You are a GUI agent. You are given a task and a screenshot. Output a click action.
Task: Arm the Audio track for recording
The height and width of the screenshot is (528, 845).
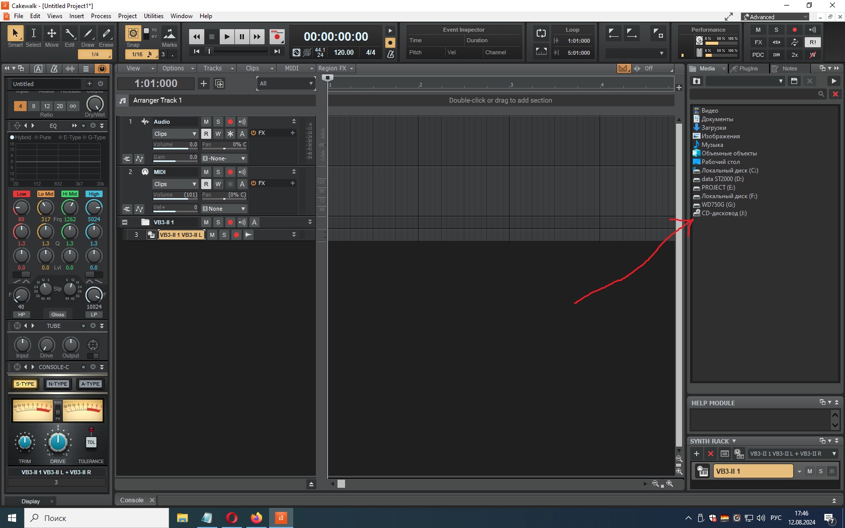click(x=230, y=122)
